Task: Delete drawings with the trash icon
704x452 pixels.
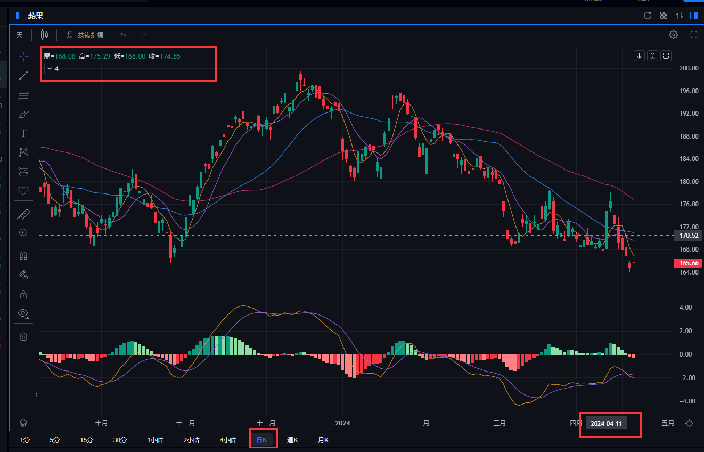Action: pyautogui.click(x=23, y=336)
